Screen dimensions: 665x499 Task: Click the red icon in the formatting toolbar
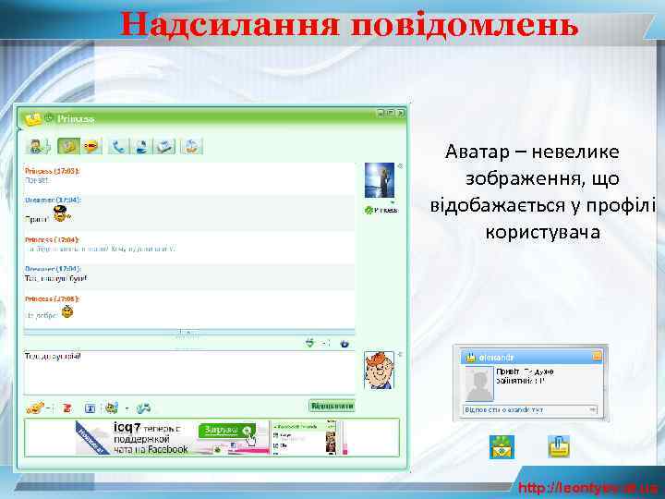(x=67, y=408)
